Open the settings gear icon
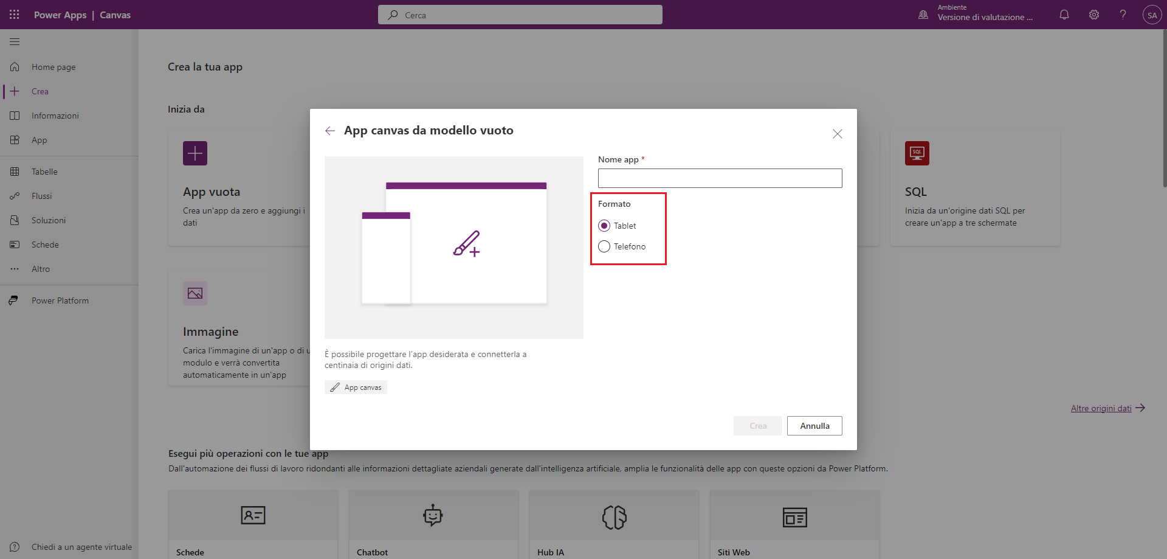1167x559 pixels. (x=1093, y=15)
